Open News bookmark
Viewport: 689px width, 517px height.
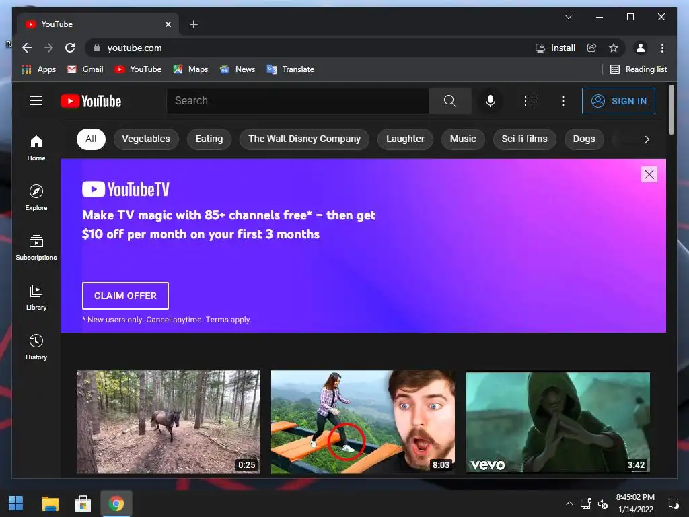238,69
